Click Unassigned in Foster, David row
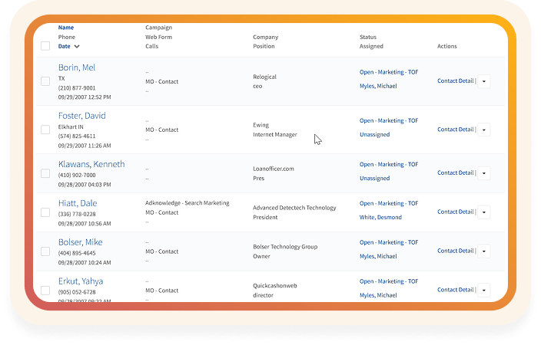The image size is (541, 345). [x=375, y=135]
